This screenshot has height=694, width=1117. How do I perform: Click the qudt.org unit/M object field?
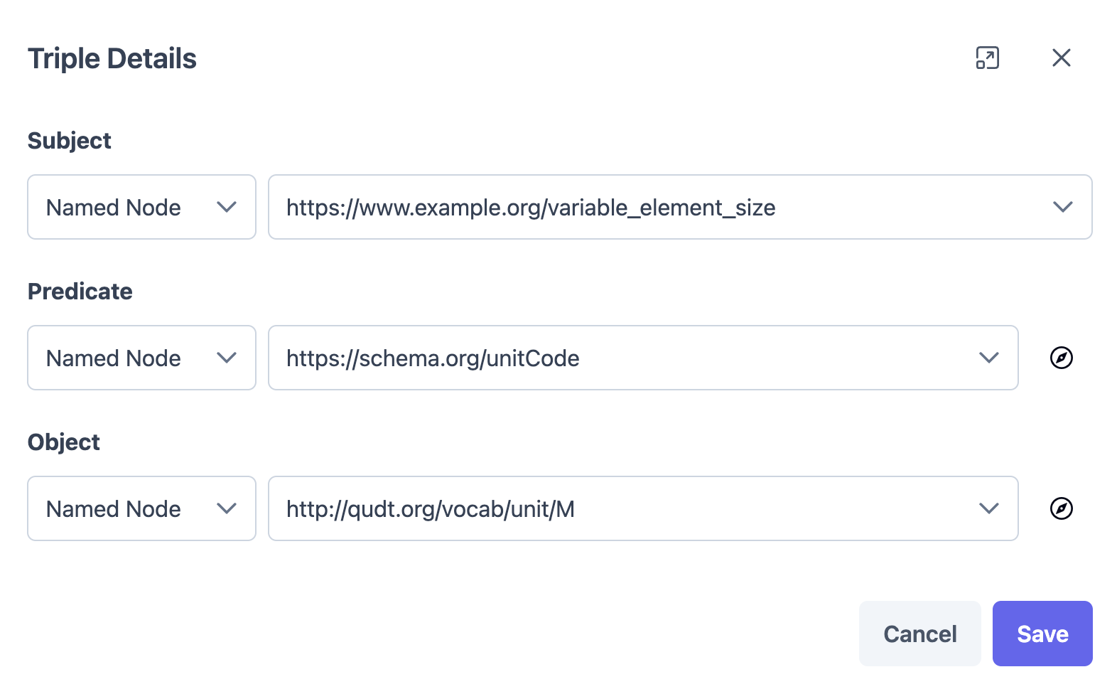click(x=643, y=508)
